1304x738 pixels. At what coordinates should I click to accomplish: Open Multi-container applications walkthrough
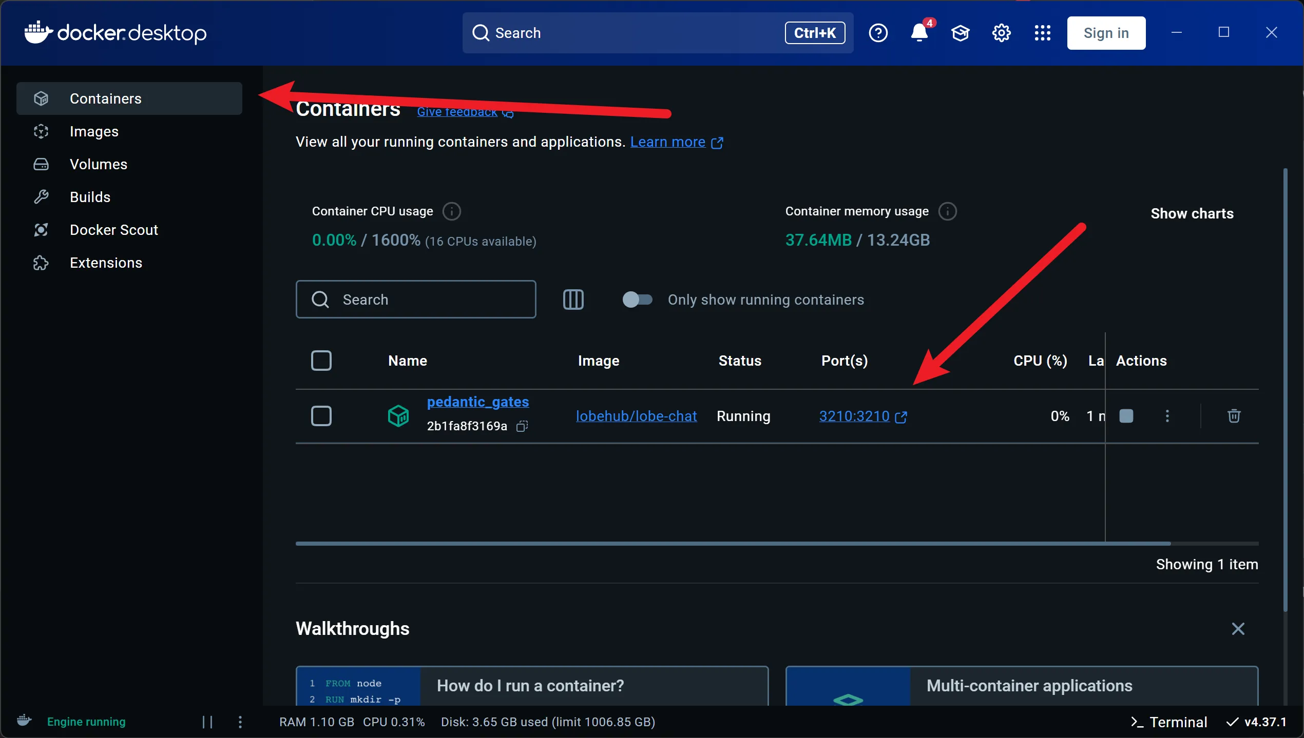coord(1022,686)
